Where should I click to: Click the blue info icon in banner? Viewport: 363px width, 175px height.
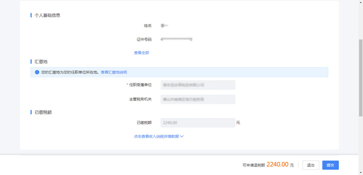[37, 72]
